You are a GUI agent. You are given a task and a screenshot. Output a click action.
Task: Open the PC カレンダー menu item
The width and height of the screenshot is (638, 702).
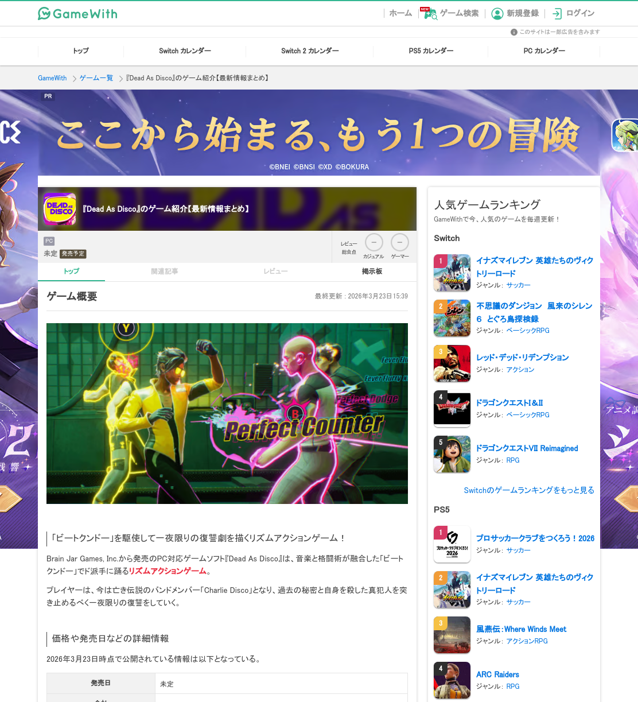click(544, 51)
